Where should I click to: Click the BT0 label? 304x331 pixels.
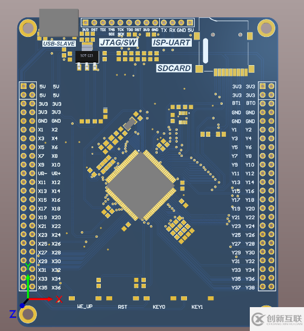point(251,103)
